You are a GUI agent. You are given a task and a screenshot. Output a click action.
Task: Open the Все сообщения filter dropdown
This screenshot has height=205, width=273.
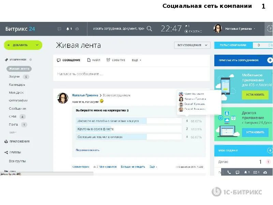pyautogui.click(x=192, y=45)
